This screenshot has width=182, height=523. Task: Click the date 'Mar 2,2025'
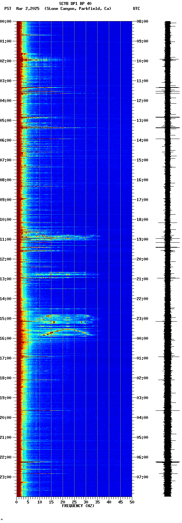[x=28, y=9]
